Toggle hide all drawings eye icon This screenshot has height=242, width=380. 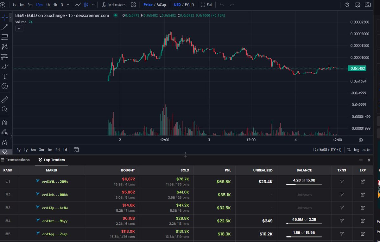coord(5,151)
